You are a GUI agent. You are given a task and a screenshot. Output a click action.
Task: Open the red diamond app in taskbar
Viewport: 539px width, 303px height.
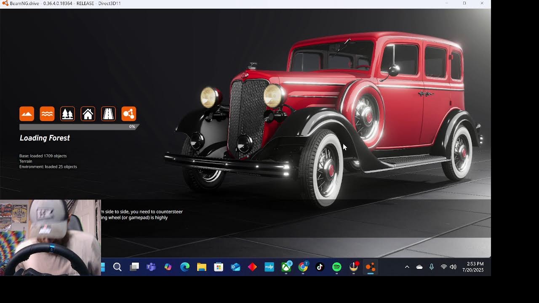252,267
